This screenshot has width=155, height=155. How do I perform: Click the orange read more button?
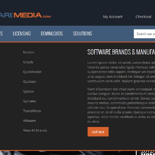point(98,132)
